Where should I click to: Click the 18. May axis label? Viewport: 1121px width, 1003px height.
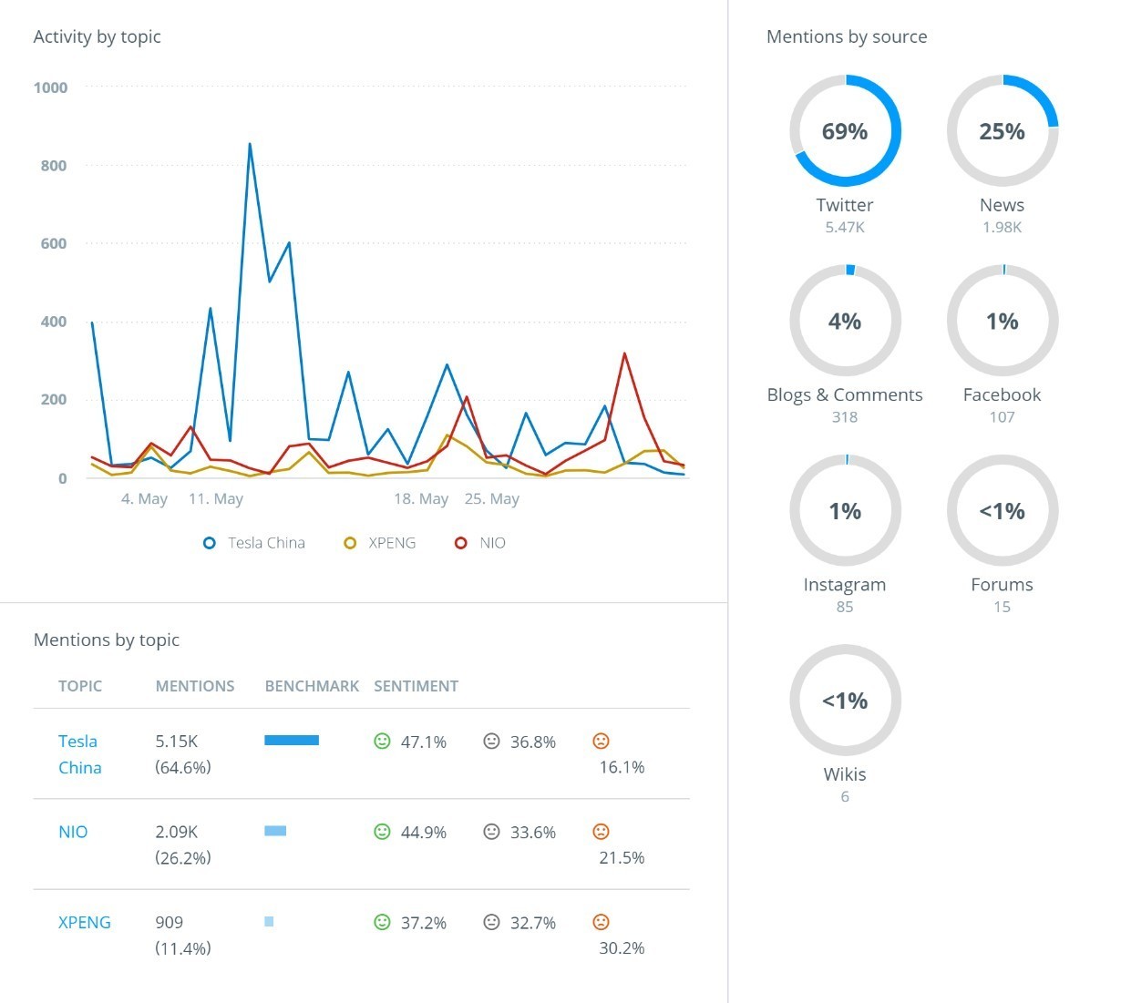click(421, 499)
